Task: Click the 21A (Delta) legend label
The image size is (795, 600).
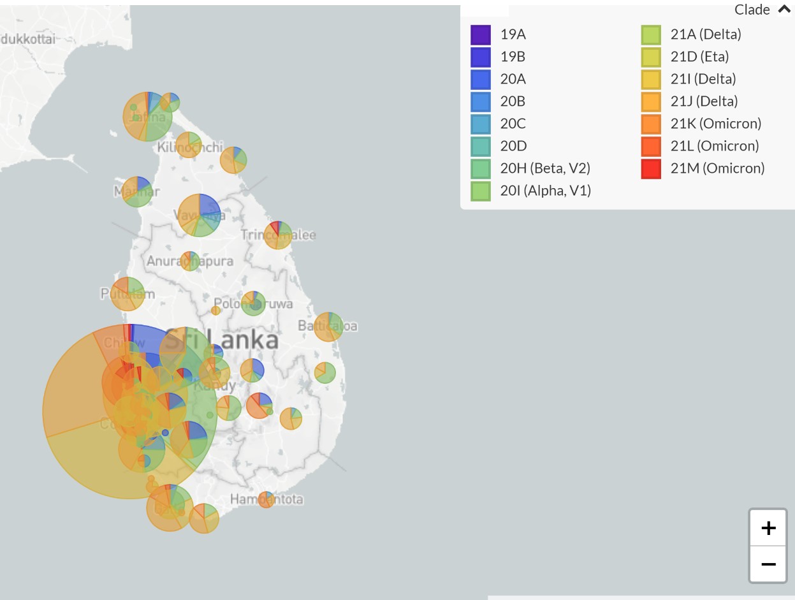Action: (x=705, y=34)
